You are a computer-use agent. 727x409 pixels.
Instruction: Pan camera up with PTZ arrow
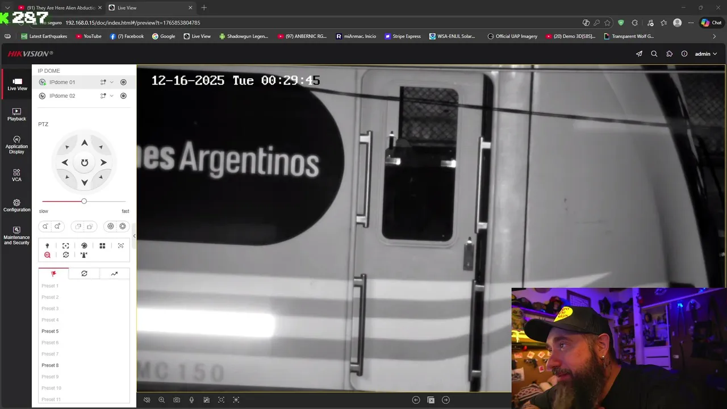click(84, 143)
